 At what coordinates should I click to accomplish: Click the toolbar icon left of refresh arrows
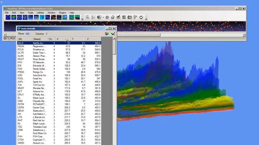[136, 17]
